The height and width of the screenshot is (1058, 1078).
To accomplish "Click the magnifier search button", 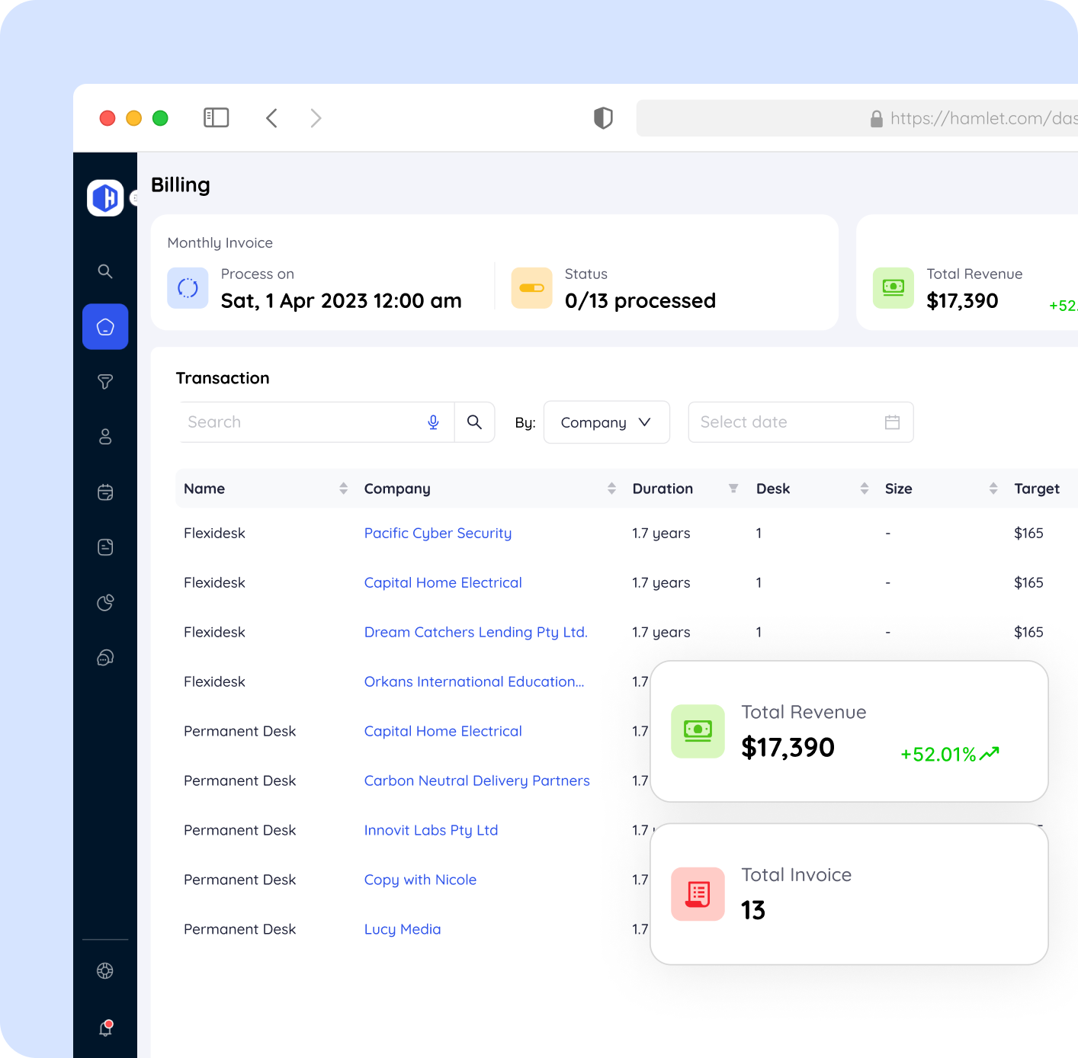I will coord(474,422).
